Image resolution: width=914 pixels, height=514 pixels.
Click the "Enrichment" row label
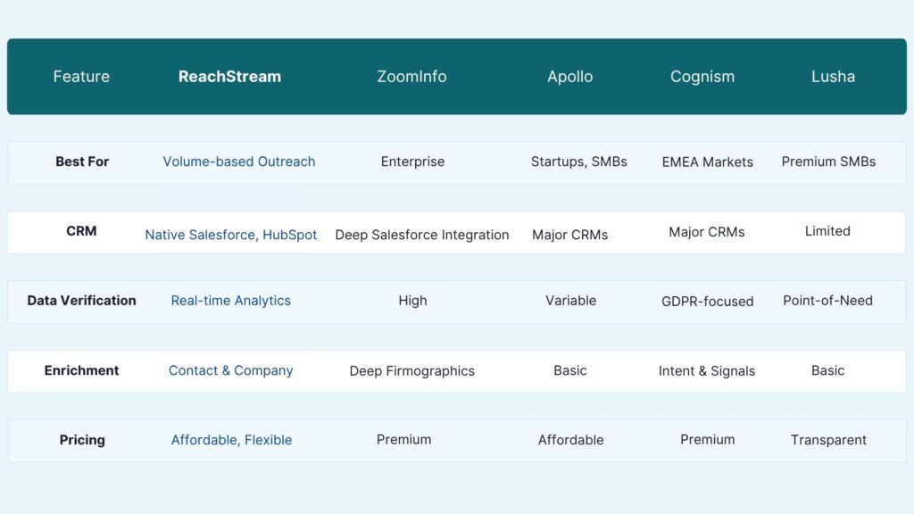[81, 370]
